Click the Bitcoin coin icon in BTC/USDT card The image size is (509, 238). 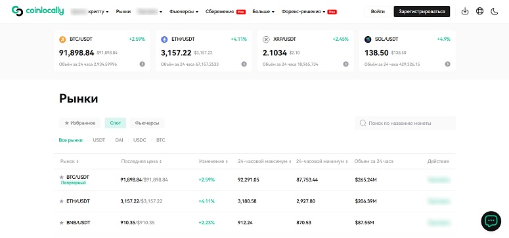tap(62, 39)
